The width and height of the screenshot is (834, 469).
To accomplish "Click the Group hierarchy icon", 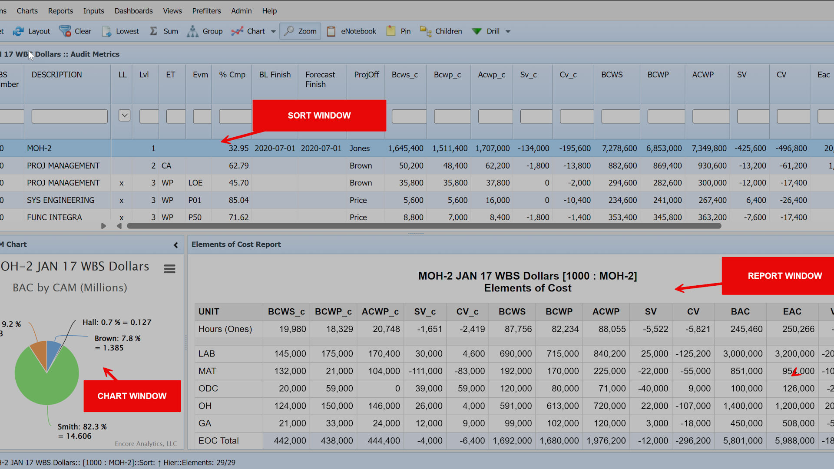I will pyautogui.click(x=192, y=31).
